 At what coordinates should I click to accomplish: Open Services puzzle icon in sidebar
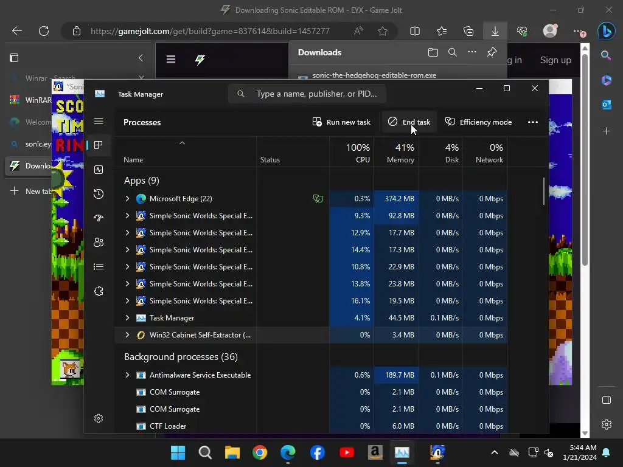coord(99,291)
